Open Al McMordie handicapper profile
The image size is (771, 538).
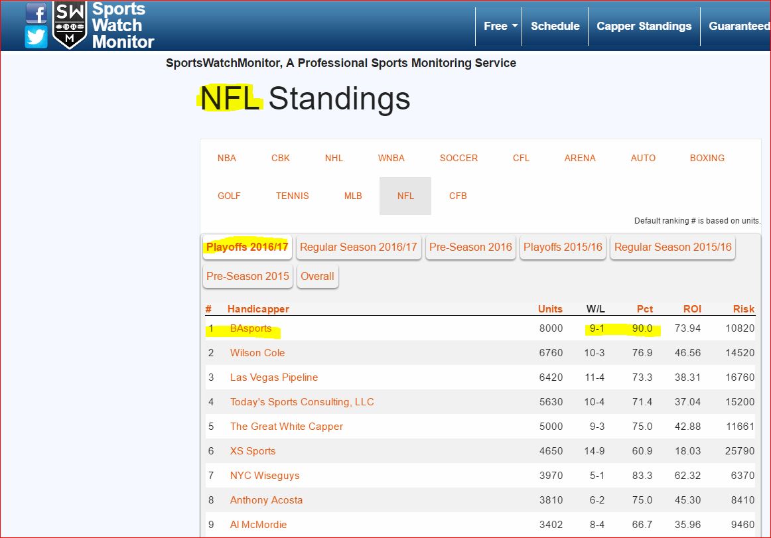tap(258, 525)
